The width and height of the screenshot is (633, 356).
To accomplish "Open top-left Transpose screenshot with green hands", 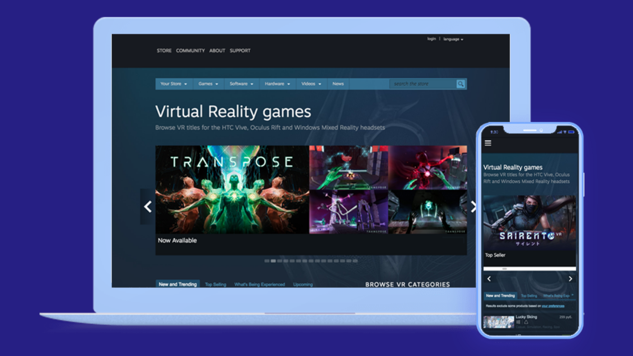I will (348, 168).
